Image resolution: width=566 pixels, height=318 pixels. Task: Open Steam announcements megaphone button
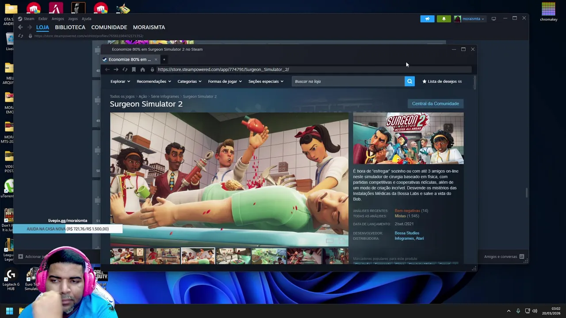(x=427, y=19)
